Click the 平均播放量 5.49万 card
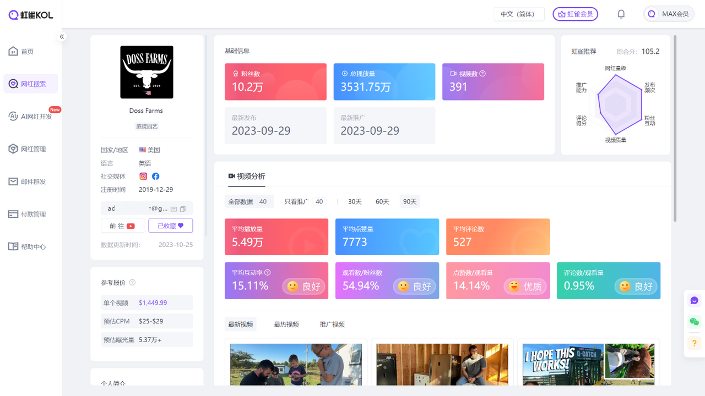This screenshot has height=396, width=705. click(276, 237)
